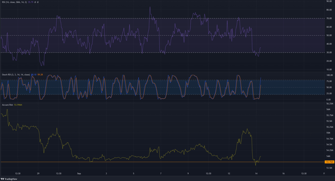Screen dimensions: 335x181
Task: Click the 55.25M scale label
Action: click(330, 127)
